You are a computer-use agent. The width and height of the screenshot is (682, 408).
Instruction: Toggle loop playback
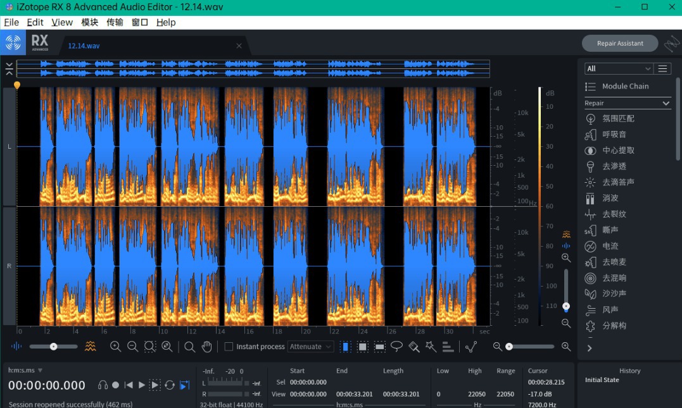coord(170,385)
